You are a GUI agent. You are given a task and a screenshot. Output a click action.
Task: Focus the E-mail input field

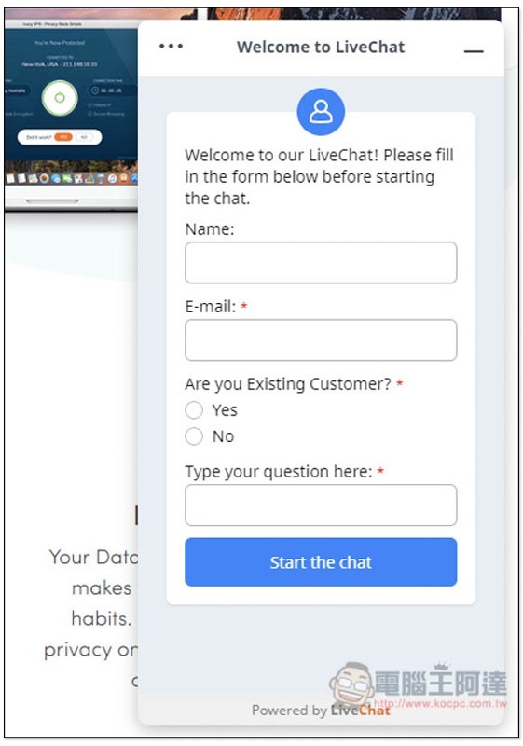point(321,340)
